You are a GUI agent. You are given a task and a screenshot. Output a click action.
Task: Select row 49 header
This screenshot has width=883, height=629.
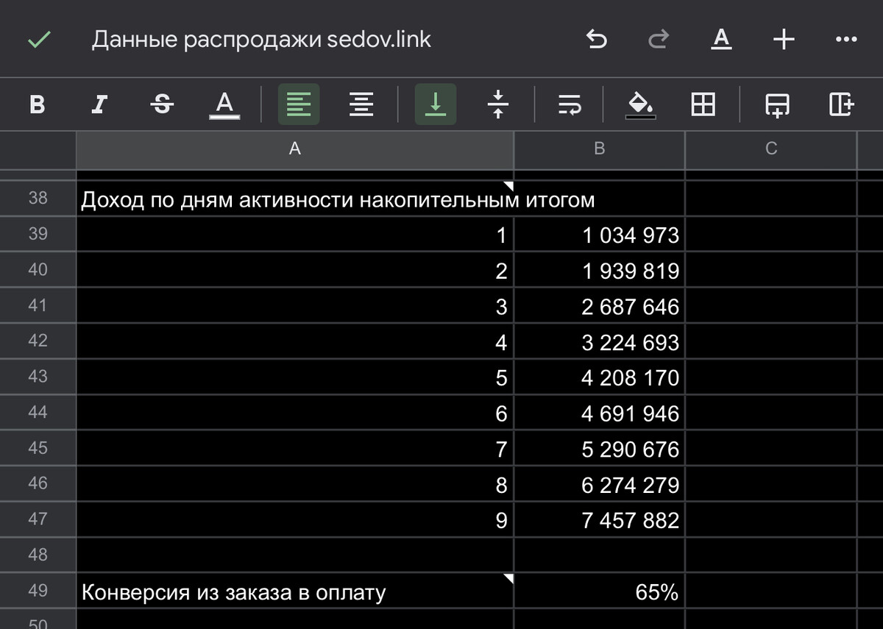(x=38, y=590)
